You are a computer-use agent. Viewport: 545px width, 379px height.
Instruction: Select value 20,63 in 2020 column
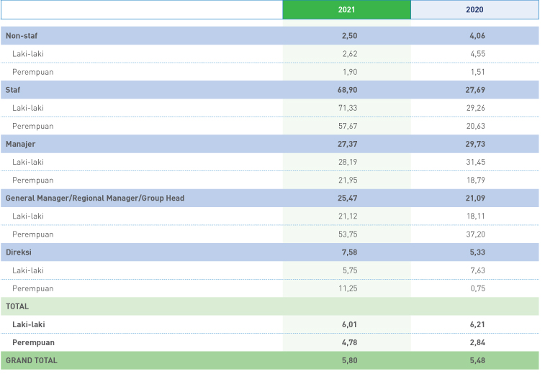pyautogui.click(x=475, y=126)
